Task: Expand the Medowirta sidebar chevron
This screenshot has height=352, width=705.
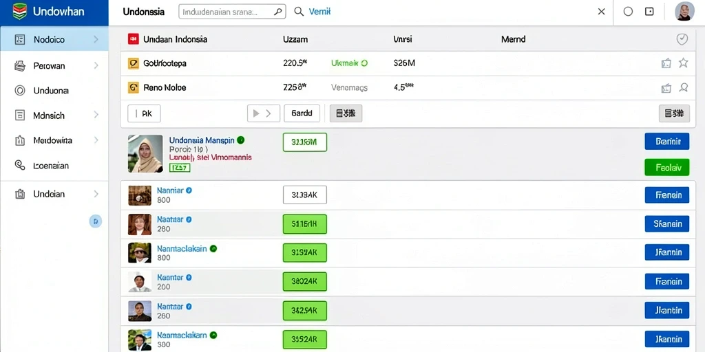Action: tap(96, 140)
